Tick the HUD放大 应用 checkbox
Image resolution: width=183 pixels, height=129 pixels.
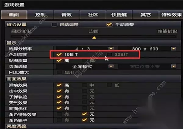[x=59, y=72]
